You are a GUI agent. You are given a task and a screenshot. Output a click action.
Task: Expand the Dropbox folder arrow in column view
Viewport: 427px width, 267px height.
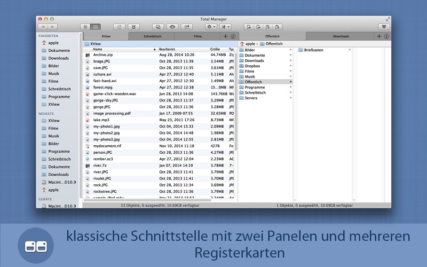tap(290, 66)
